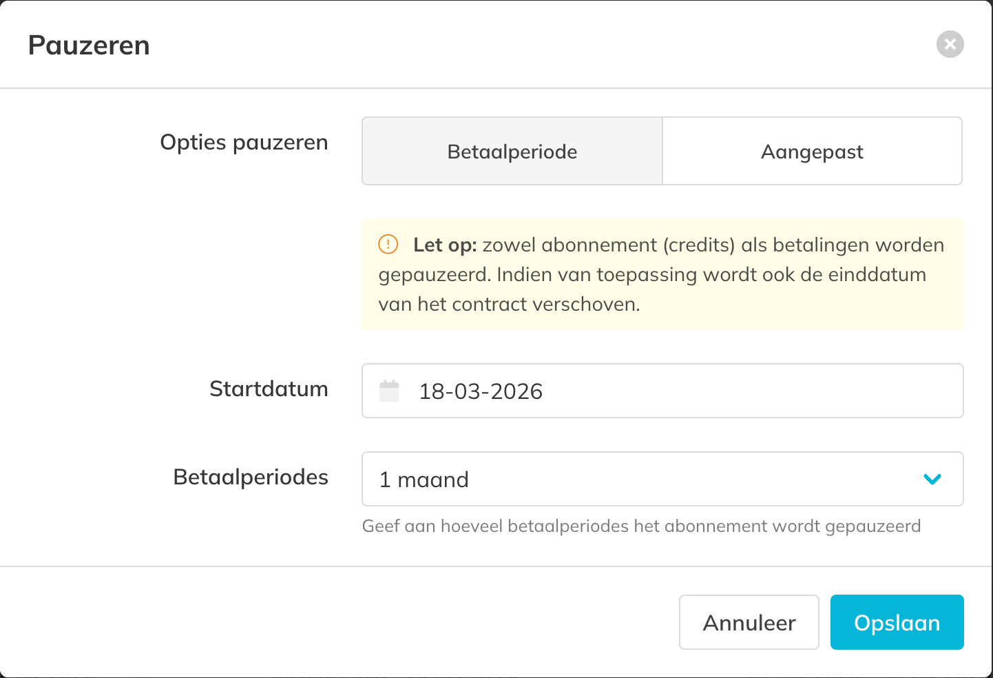Click the orange warning exclamation icon
The height and width of the screenshot is (678, 993).
[x=388, y=244]
